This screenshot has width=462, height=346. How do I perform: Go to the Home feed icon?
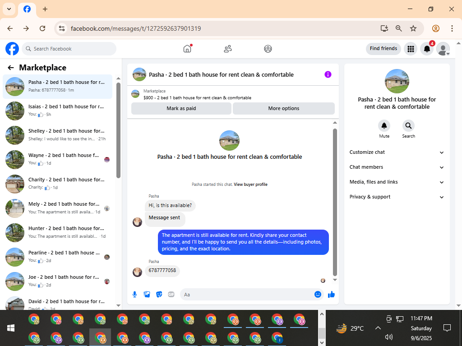[187, 49]
